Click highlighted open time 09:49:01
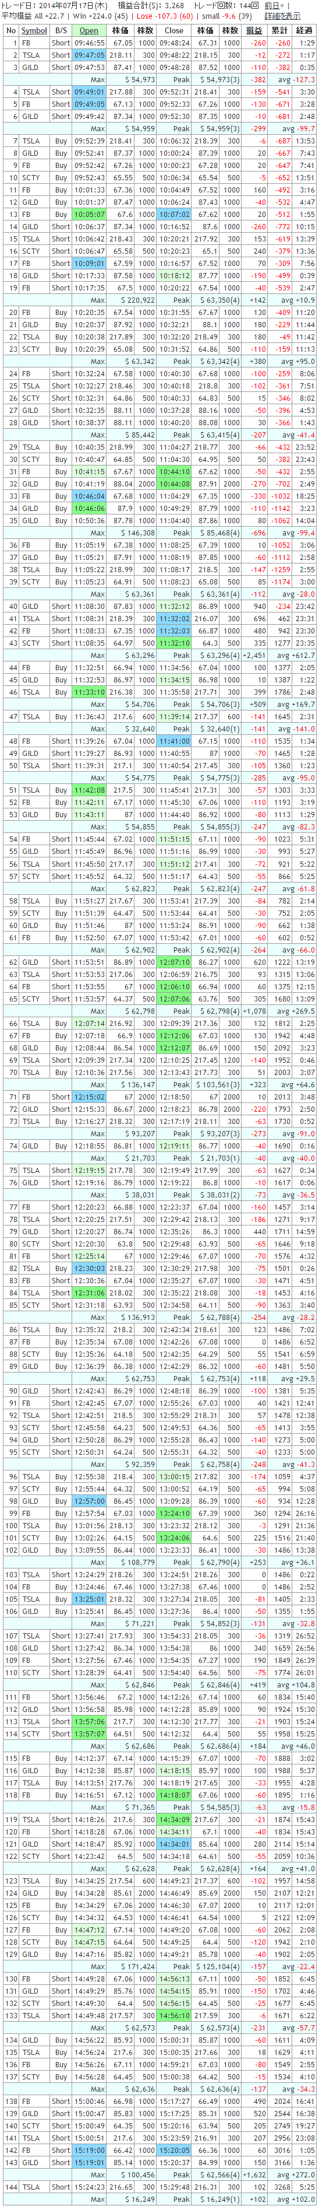 [89, 92]
